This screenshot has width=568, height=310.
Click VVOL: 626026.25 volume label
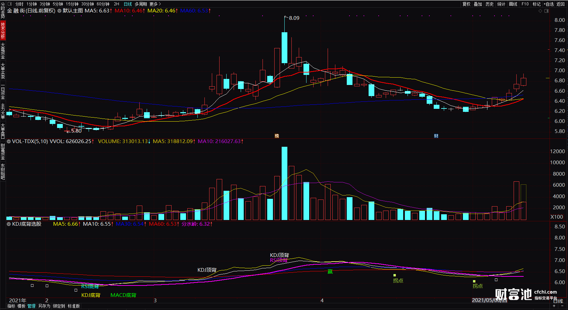point(72,141)
